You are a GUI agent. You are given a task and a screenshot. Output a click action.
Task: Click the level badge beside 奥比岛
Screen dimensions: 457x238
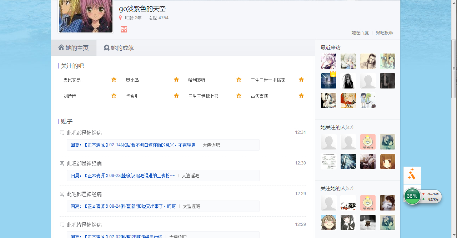[176, 80]
